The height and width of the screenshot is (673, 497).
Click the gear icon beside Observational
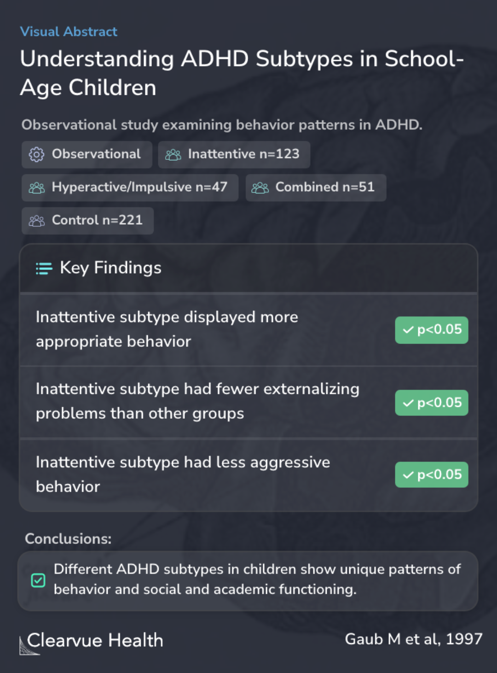tap(36, 154)
